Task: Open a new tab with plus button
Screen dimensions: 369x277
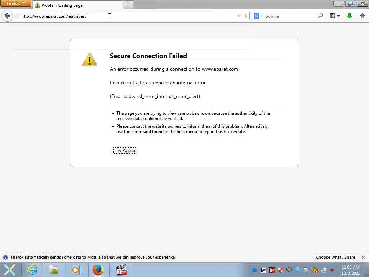Action: (x=128, y=5)
